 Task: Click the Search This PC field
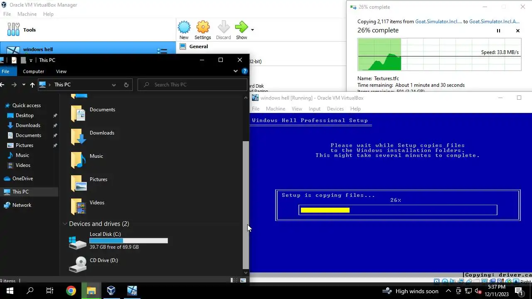pos(192,85)
